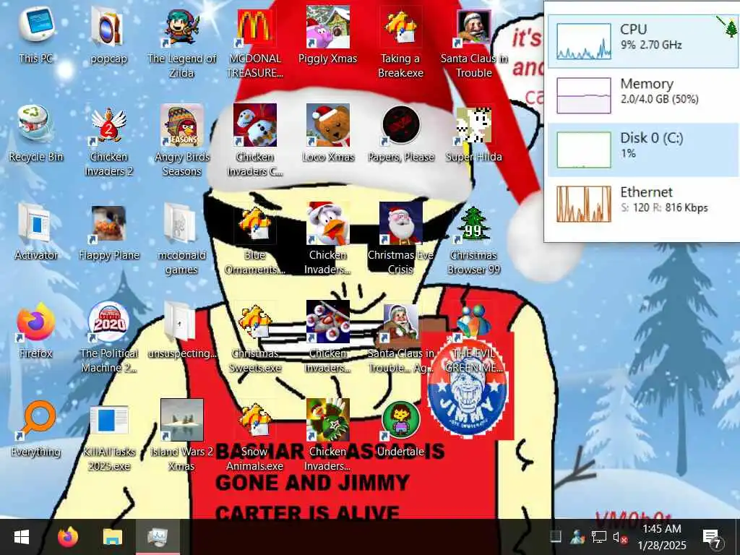Image resolution: width=740 pixels, height=555 pixels.
Task: Select the CPU performance graph entry
Action: coord(642,41)
